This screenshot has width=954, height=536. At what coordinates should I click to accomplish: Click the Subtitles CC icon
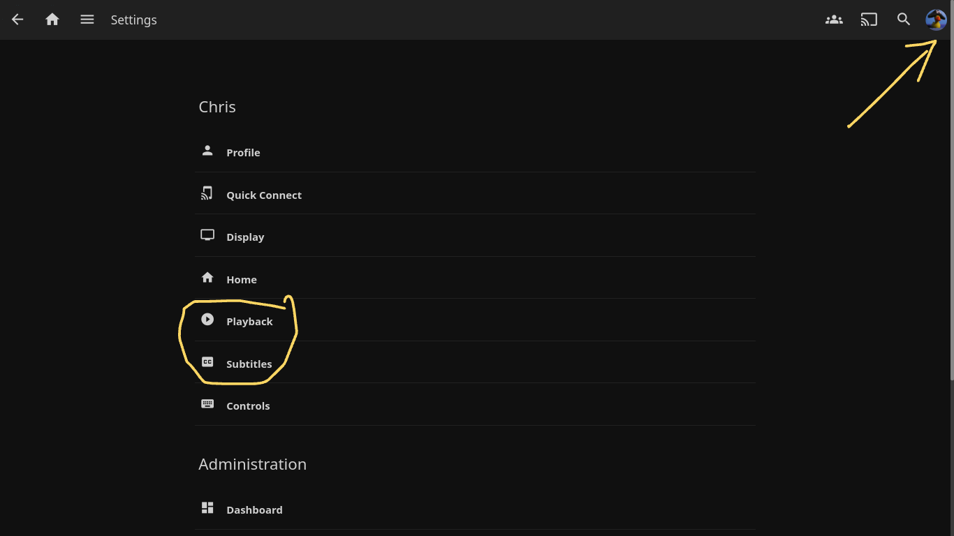point(207,362)
